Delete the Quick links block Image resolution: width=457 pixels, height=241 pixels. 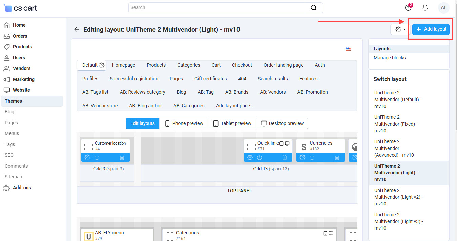click(285, 157)
